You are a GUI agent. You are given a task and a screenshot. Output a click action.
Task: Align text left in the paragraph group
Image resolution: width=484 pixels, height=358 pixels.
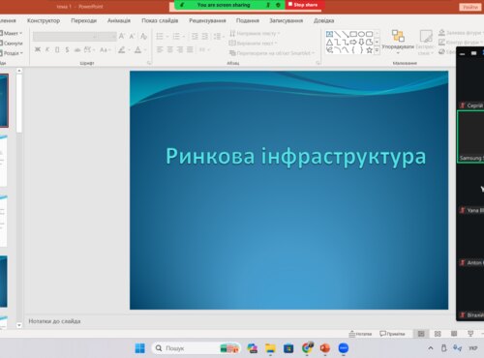click(160, 49)
